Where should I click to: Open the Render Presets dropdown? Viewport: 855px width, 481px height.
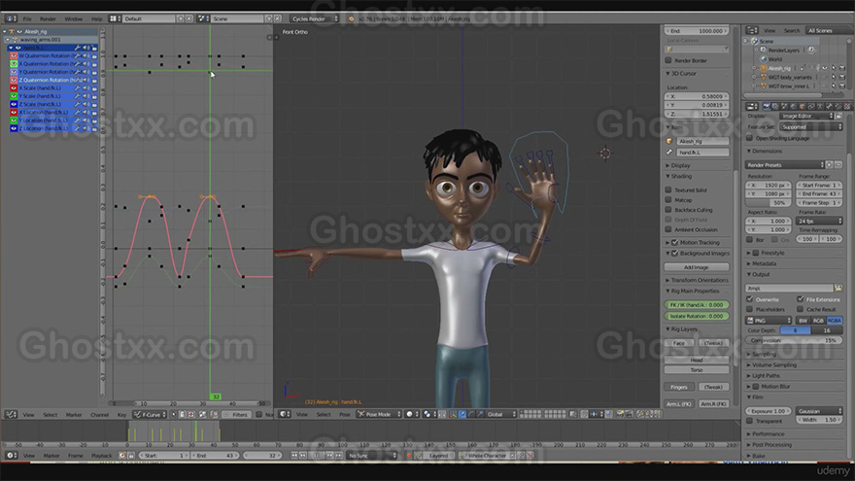(x=784, y=164)
